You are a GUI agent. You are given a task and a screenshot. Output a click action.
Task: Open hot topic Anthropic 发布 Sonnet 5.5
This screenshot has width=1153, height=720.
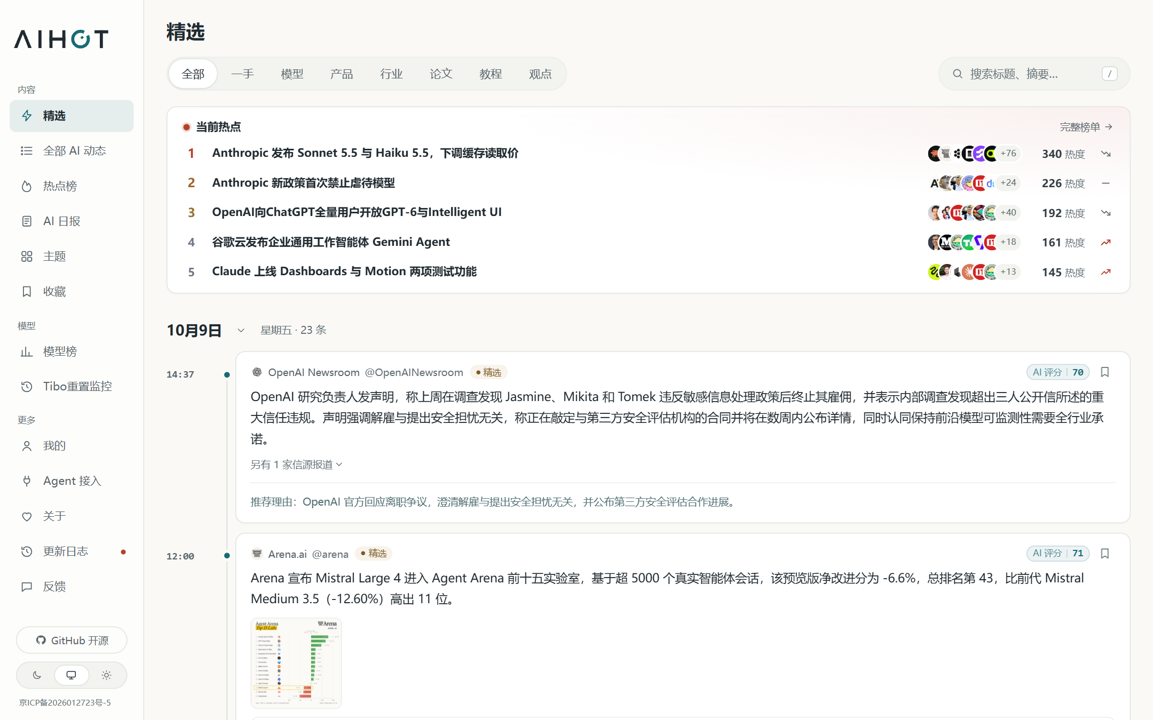365,153
